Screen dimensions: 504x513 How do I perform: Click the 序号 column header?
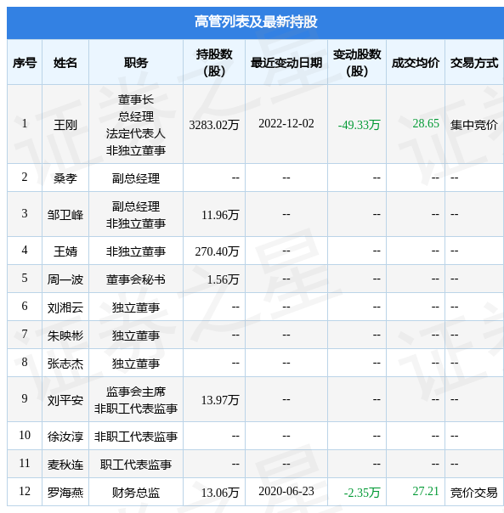click(x=25, y=63)
